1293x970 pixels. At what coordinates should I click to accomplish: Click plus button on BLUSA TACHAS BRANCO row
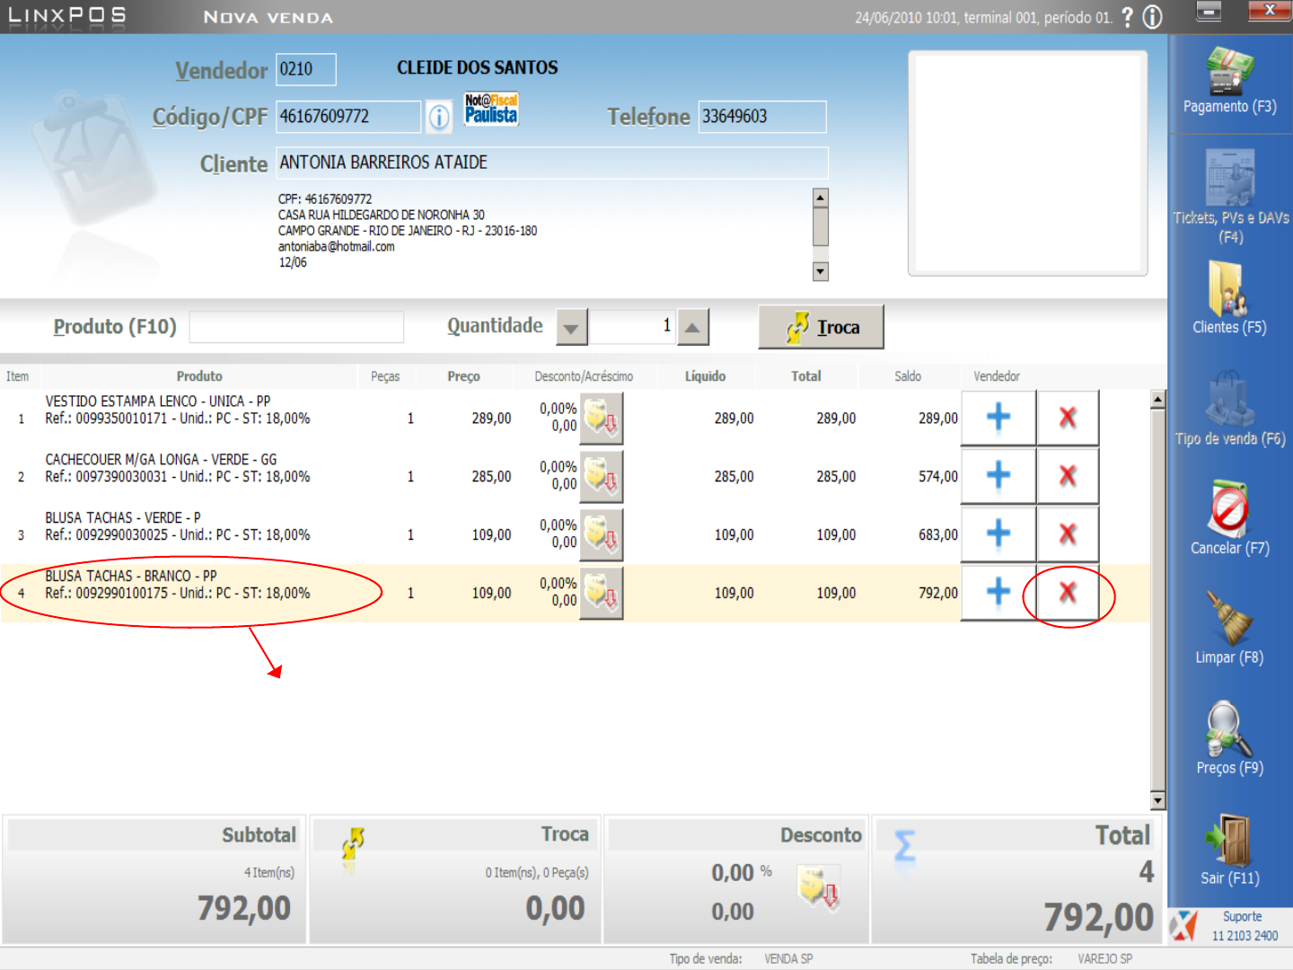pos(998,593)
